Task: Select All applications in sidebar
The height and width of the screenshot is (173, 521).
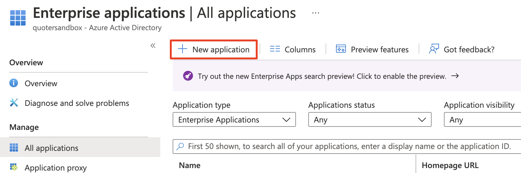Action: click(80, 147)
